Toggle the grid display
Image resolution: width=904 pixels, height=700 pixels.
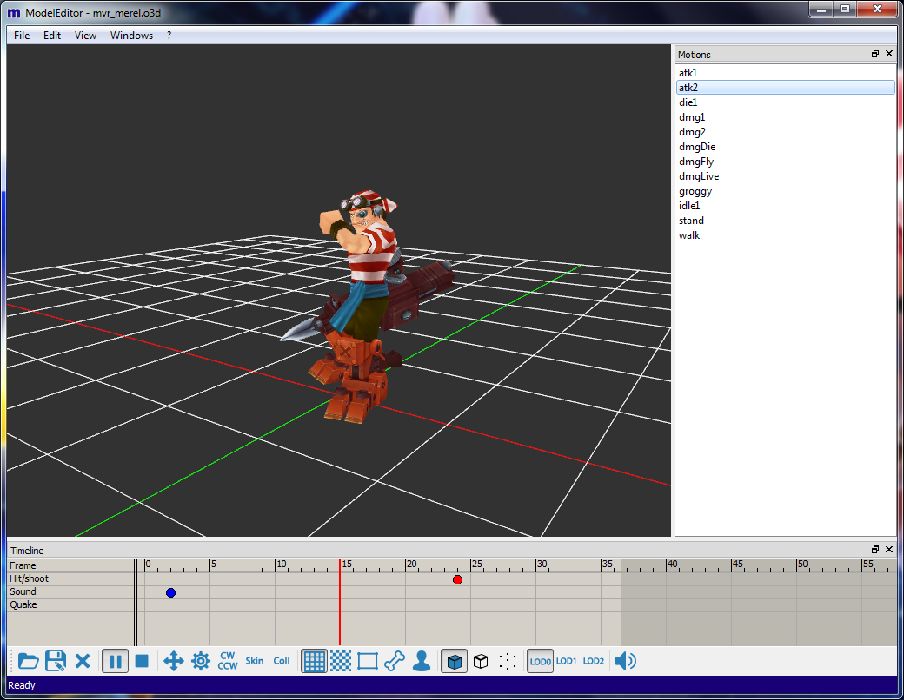tap(314, 662)
